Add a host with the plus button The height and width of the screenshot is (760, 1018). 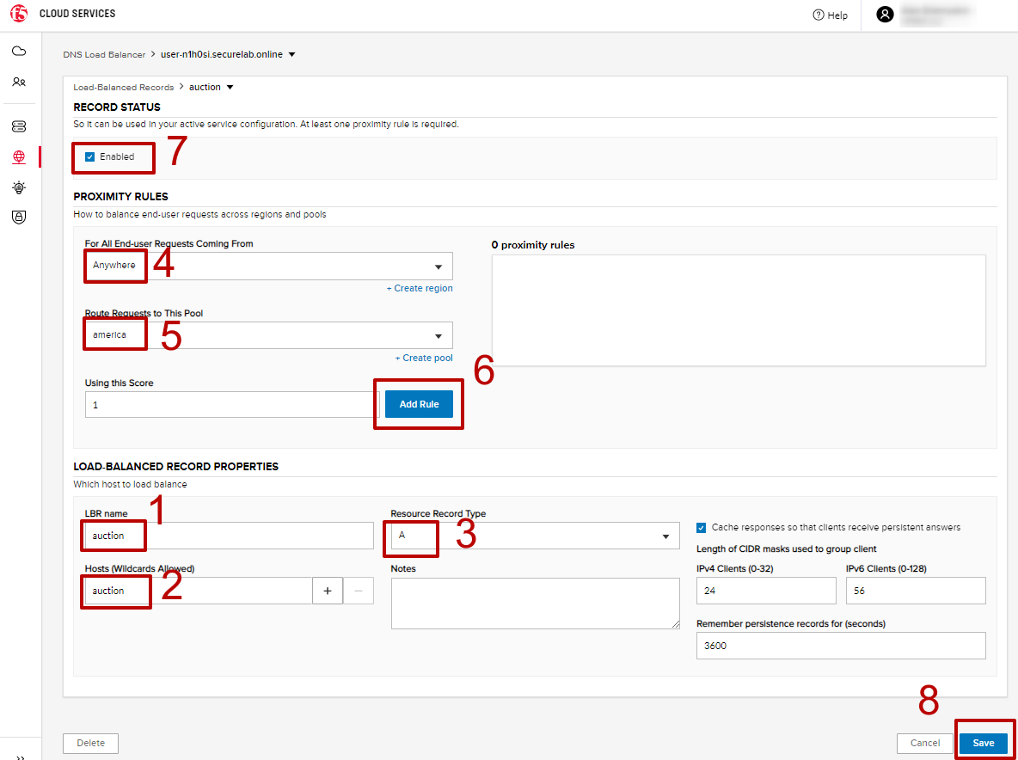coord(328,591)
